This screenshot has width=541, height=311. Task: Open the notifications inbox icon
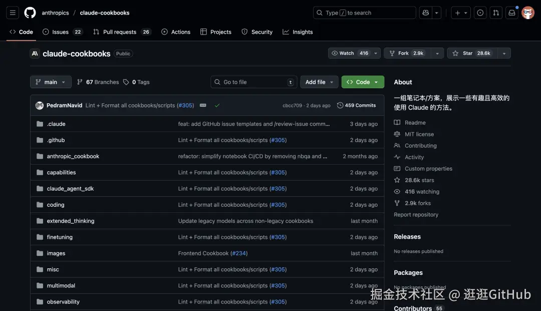[x=511, y=13]
